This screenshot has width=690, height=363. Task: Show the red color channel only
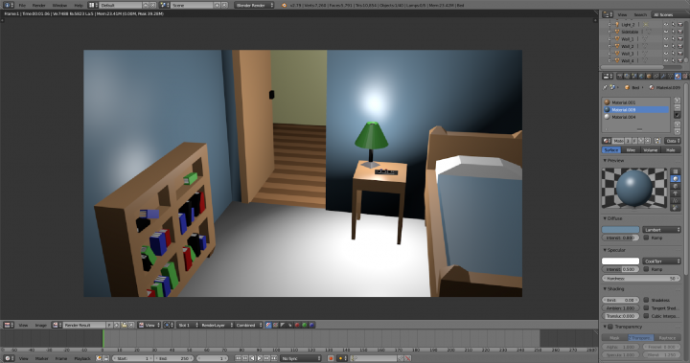(x=297, y=325)
